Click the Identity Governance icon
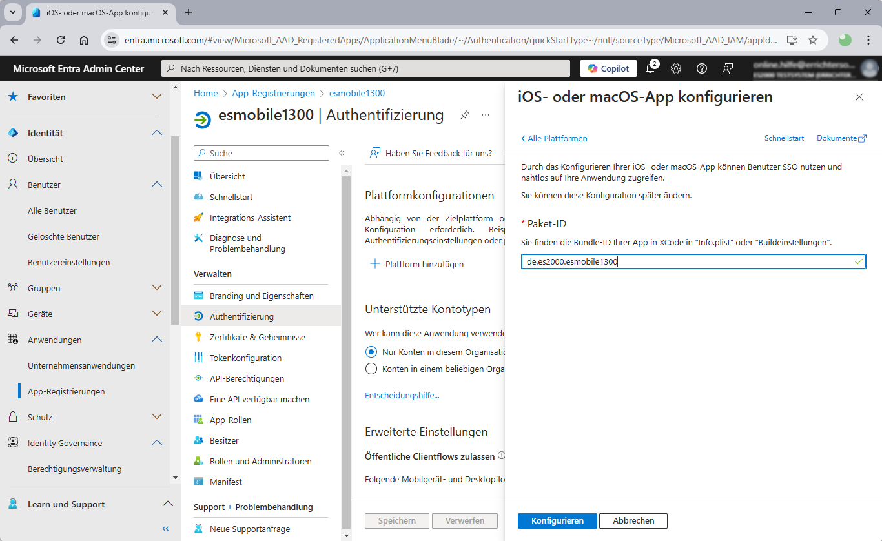 click(x=13, y=443)
